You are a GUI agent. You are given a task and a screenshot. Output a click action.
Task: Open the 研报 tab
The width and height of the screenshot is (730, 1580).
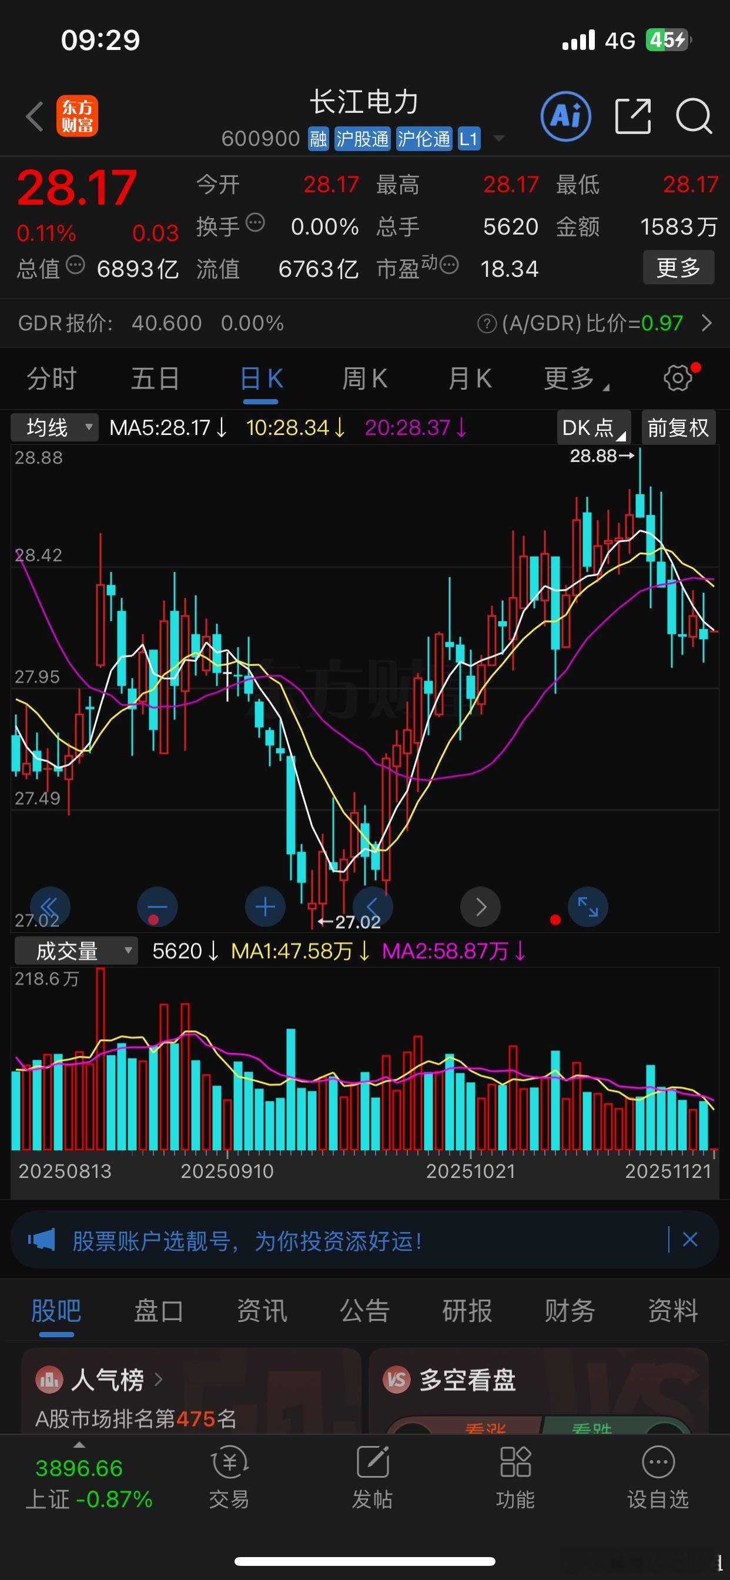pos(467,1311)
